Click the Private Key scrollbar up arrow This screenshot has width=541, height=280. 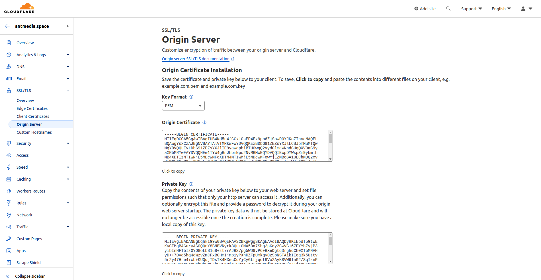click(x=330, y=235)
